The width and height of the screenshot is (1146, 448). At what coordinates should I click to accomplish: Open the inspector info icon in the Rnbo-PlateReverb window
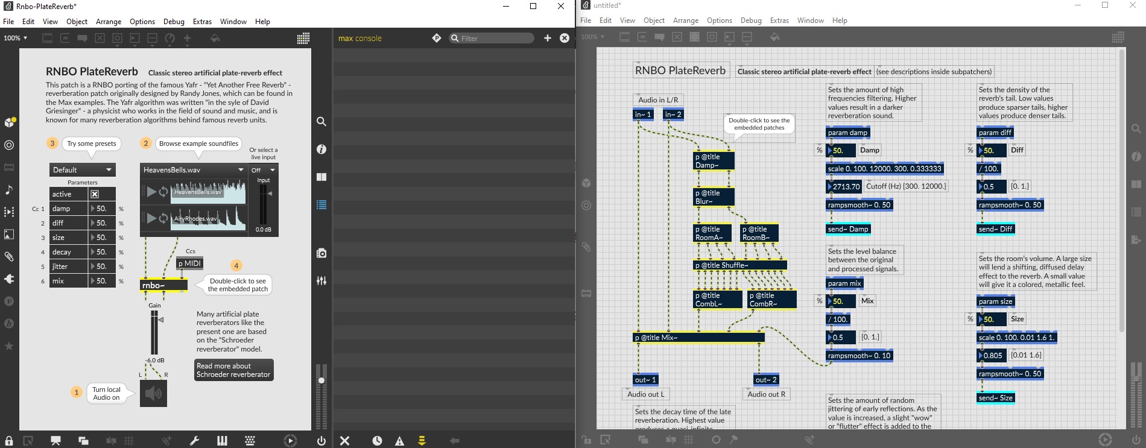point(321,149)
